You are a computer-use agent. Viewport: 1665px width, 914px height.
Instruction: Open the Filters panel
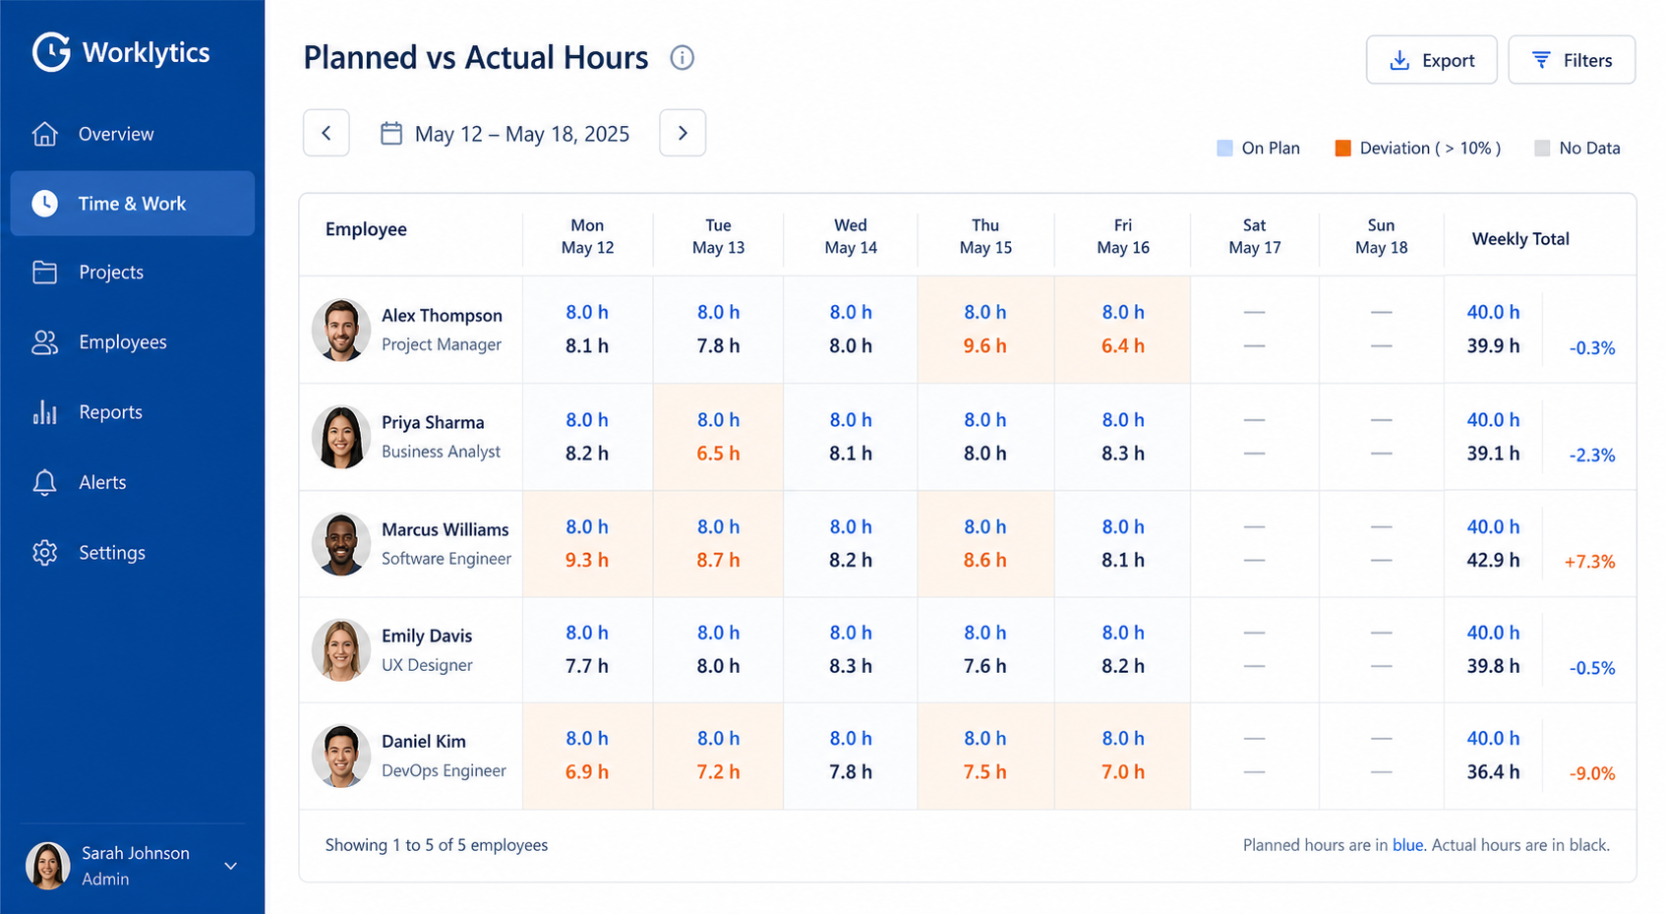(x=1572, y=60)
